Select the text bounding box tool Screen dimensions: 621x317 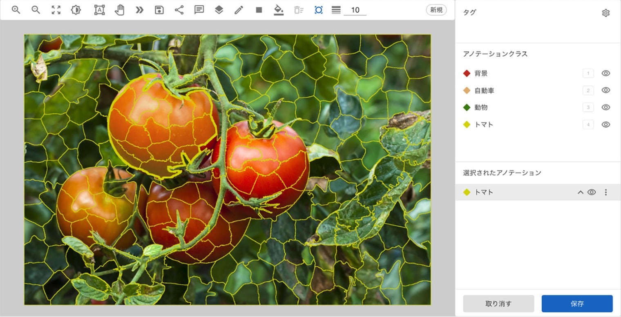coord(99,10)
